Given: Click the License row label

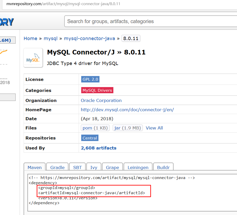Looking at the screenshot, I should [x=34, y=79].
